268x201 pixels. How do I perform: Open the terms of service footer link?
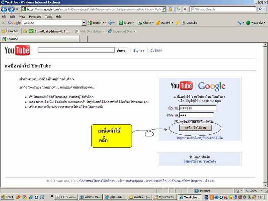[97, 181]
